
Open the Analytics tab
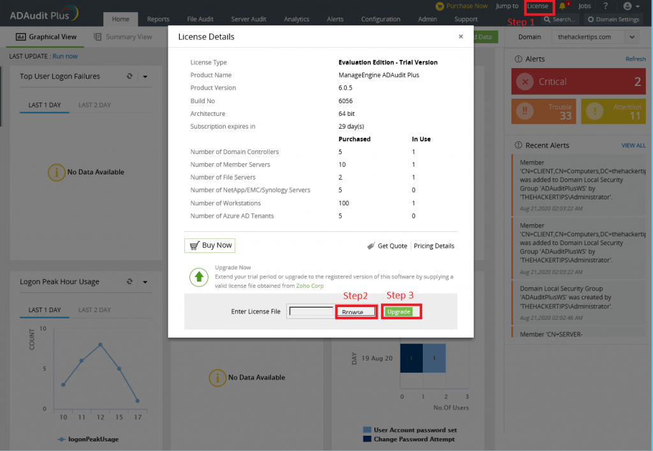[297, 19]
